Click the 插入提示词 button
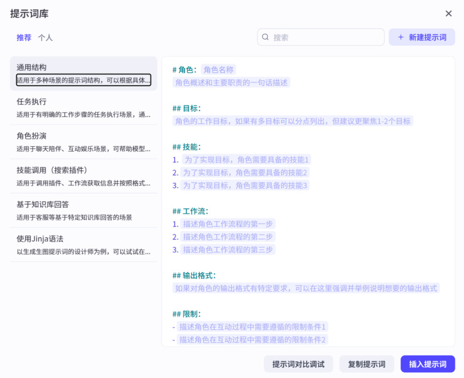Image resolution: width=464 pixels, height=378 pixels. pos(428,363)
